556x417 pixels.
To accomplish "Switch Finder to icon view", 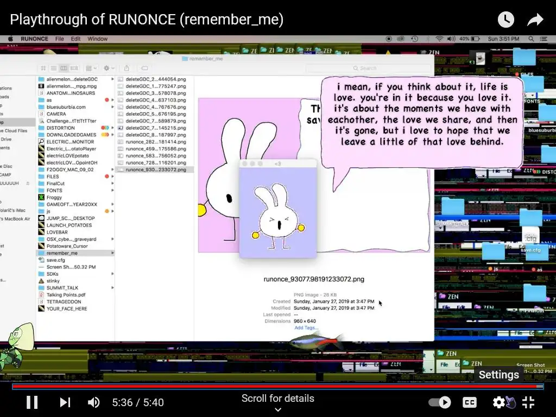I will 43,68.
